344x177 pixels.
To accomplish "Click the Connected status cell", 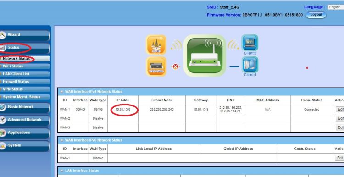I will tap(311, 109).
